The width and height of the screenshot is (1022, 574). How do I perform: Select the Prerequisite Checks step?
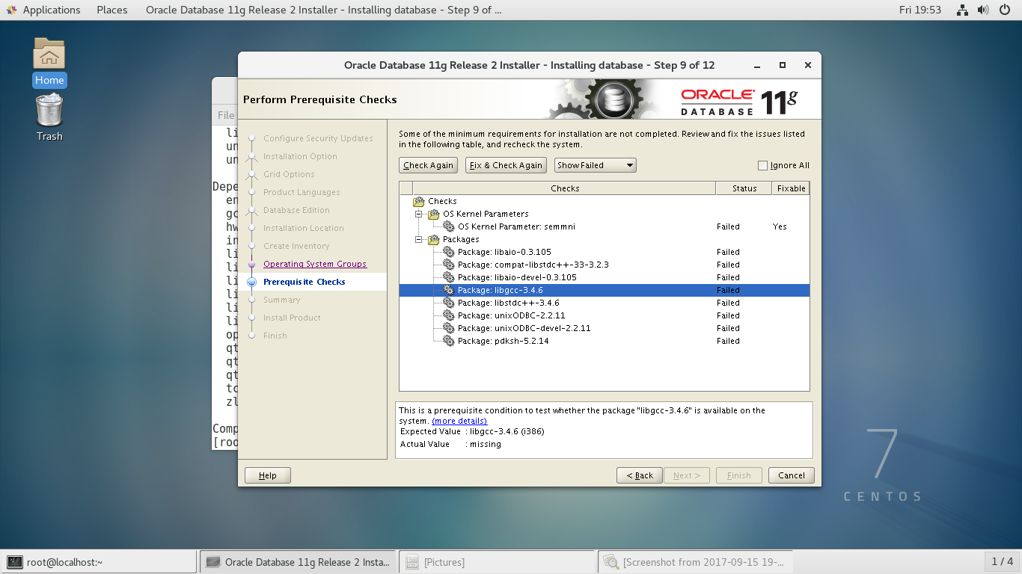pos(305,282)
